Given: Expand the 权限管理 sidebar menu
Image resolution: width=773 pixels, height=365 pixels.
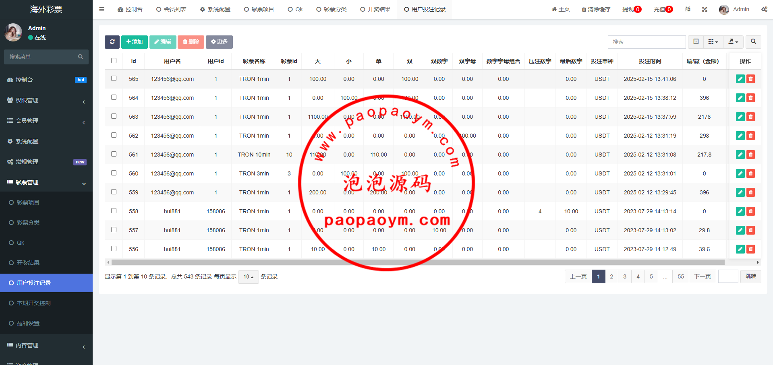Looking at the screenshot, I should click(x=46, y=101).
